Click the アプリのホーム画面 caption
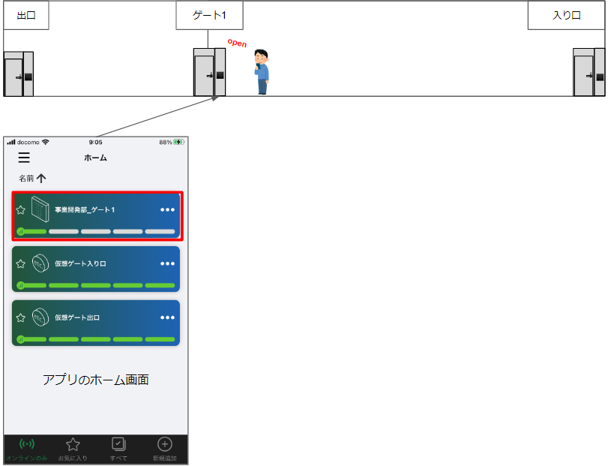This screenshot has width=608, height=466. (x=96, y=380)
